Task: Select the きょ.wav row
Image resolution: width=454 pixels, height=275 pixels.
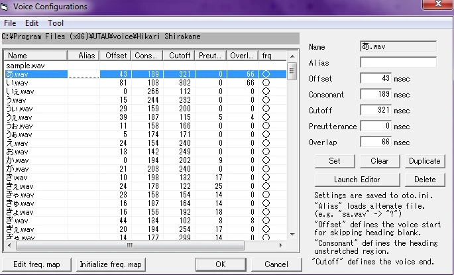Action: coord(146,212)
